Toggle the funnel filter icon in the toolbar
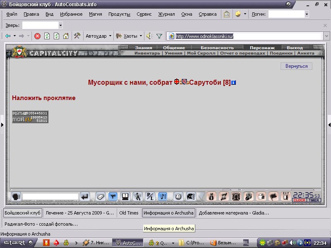Image resolution: width=331 pixels, height=248 pixels. coord(159,36)
